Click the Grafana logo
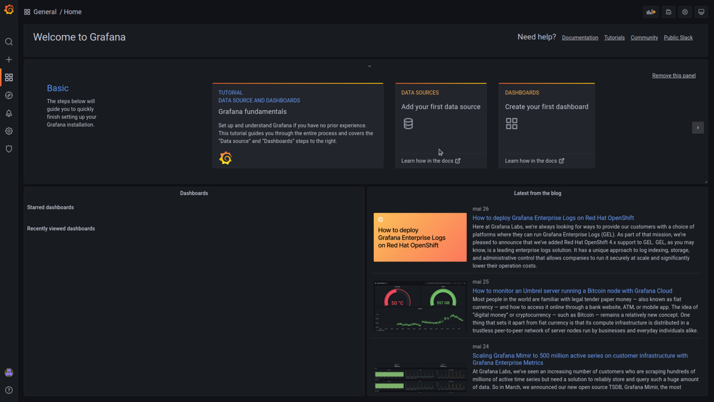Screen dimensions: 714x402 tap(9, 9)
